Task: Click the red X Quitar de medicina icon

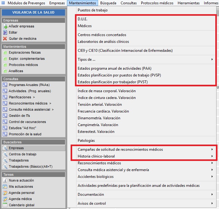Action: [x=5, y=39]
